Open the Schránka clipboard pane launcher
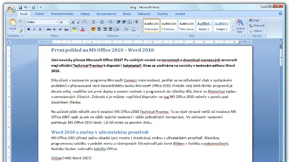 point(22,36)
